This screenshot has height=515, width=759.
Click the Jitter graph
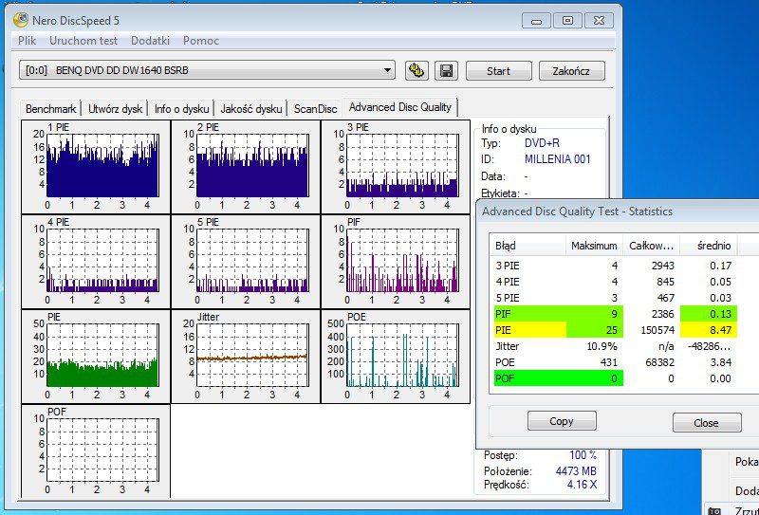coord(246,357)
